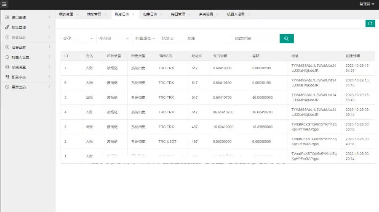Click the green refresh icon button
379x212 pixels.
370,24
